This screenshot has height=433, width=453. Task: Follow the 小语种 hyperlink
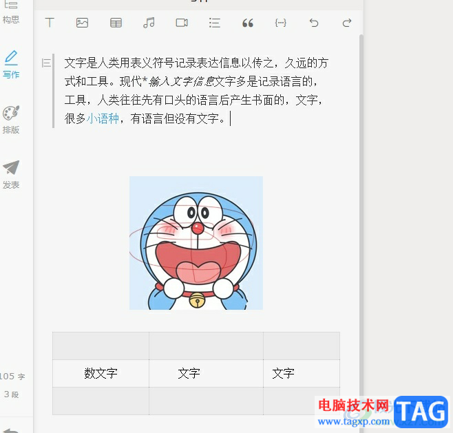(103, 118)
